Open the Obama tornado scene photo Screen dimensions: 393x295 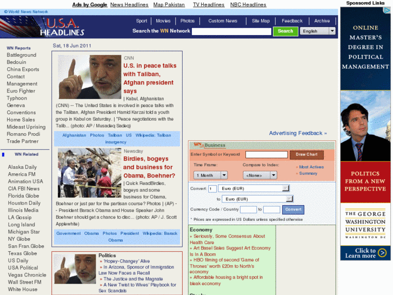[x=90, y=173]
